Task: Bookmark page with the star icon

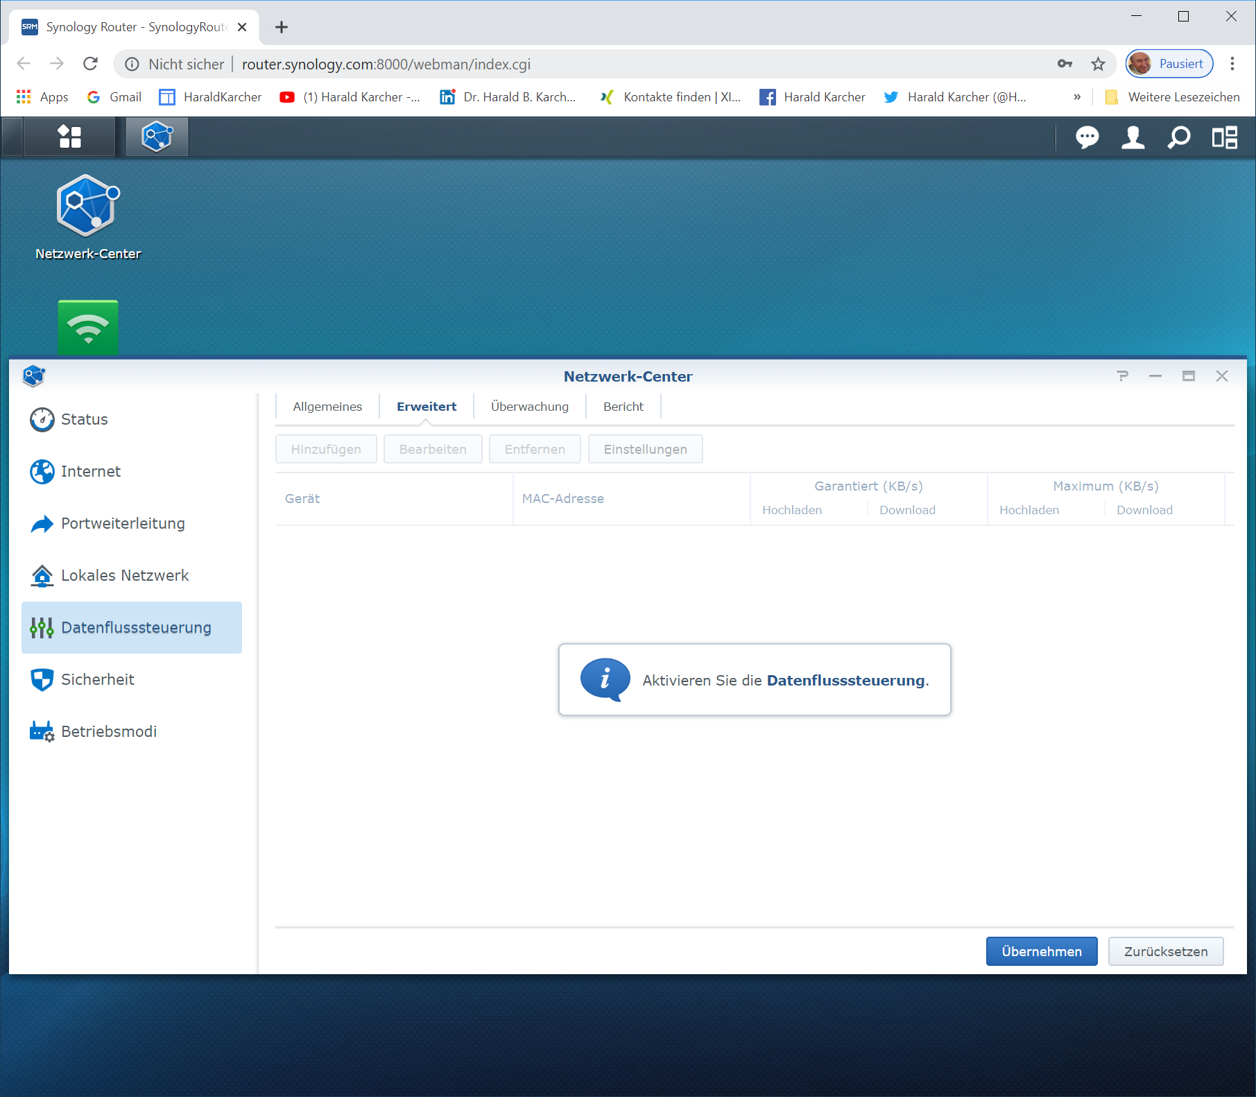Action: (1098, 65)
